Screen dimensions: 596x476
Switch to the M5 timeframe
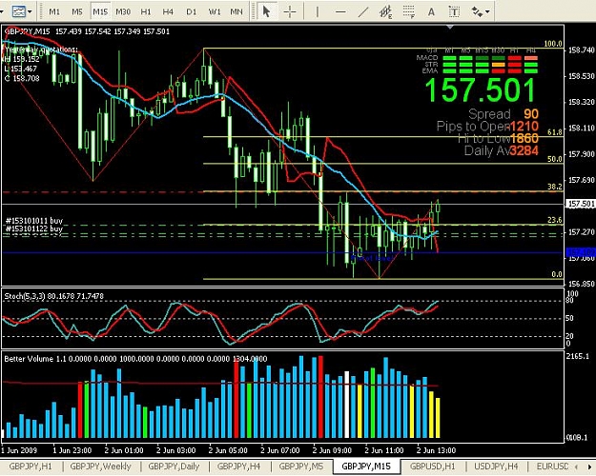click(x=77, y=11)
